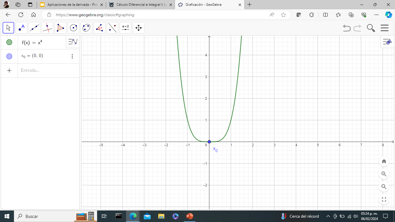The image size is (395, 222).
Task: Pick the Slider tool
Action: (125, 28)
